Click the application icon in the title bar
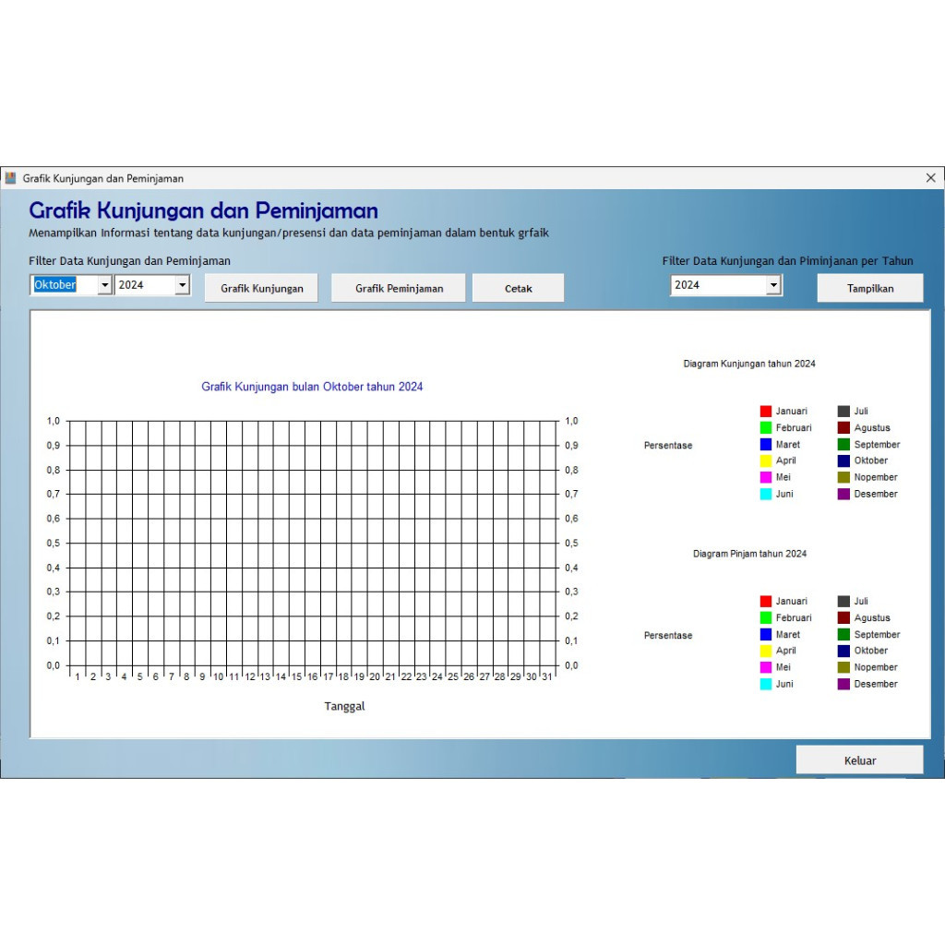The image size is (945, 945). click(11, 178)
